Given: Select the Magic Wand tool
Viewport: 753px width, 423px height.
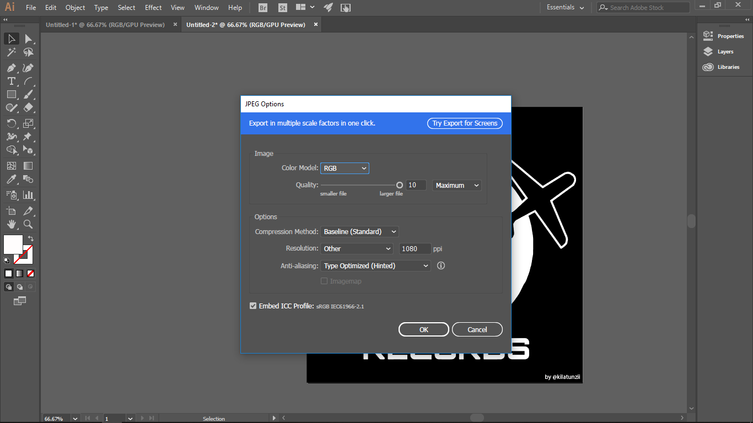Looking at the screenshot, I should [12, 52].
